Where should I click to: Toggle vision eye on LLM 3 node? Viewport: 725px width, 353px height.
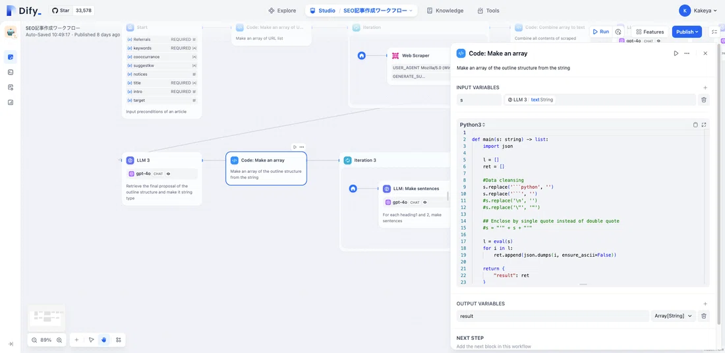(168, 174)
